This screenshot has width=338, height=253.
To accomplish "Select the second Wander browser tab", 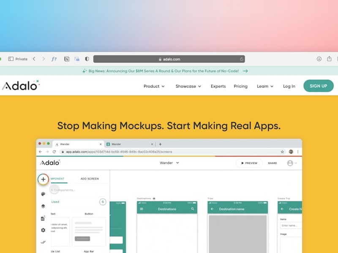I will 130,144.
